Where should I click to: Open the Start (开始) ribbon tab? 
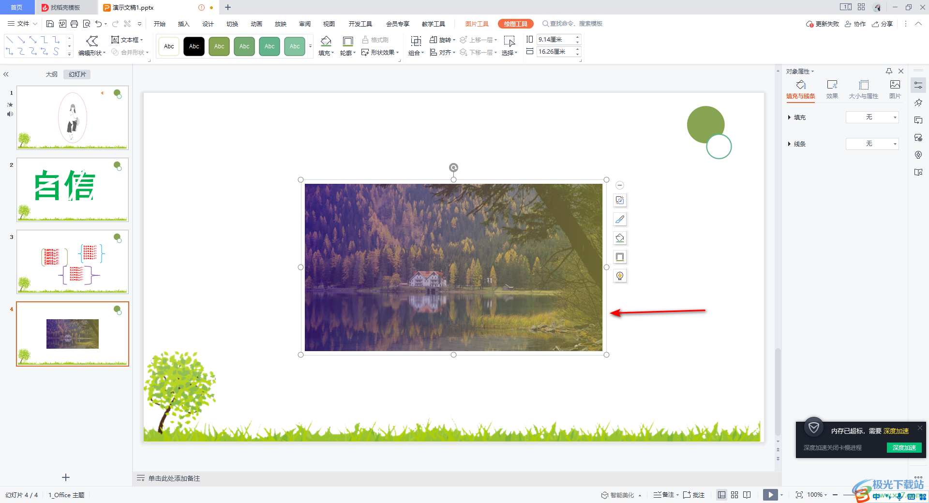(x=160, y=24)
